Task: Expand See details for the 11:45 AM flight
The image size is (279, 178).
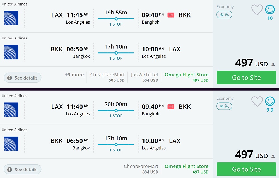Action: tap(23, 78)
